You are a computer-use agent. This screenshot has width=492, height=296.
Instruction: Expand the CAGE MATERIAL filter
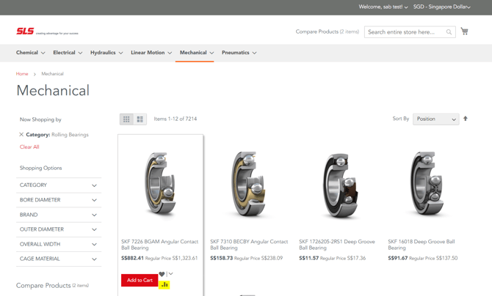[x=59, y=259]
